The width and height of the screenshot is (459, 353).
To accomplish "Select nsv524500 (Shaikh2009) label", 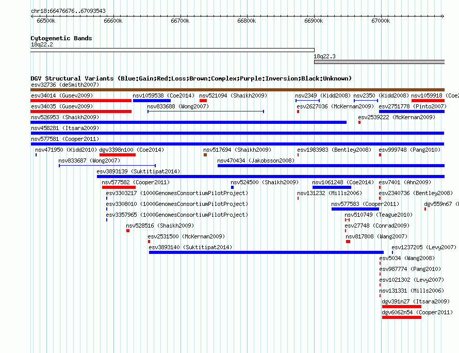I will pyautogui.click(x=265, y=182).
